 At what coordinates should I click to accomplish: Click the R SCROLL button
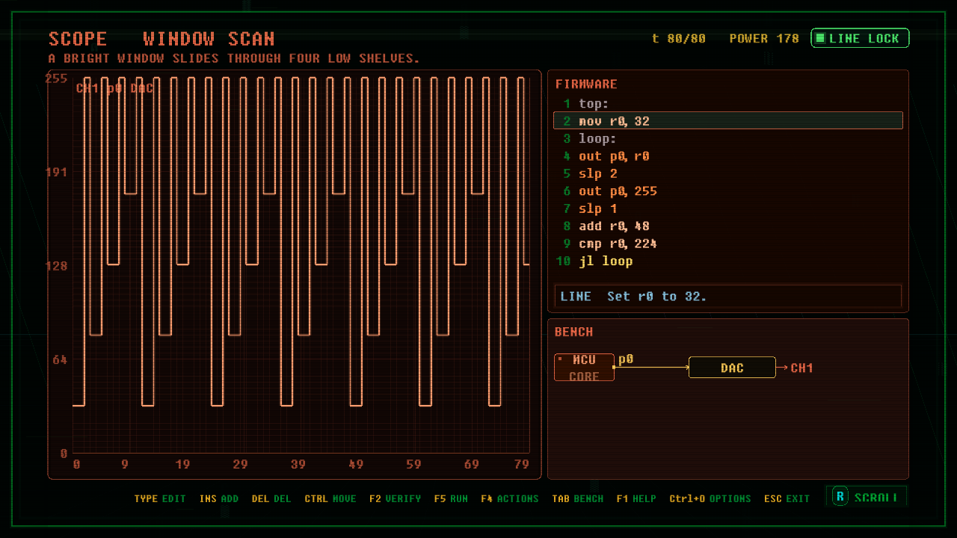867,497
